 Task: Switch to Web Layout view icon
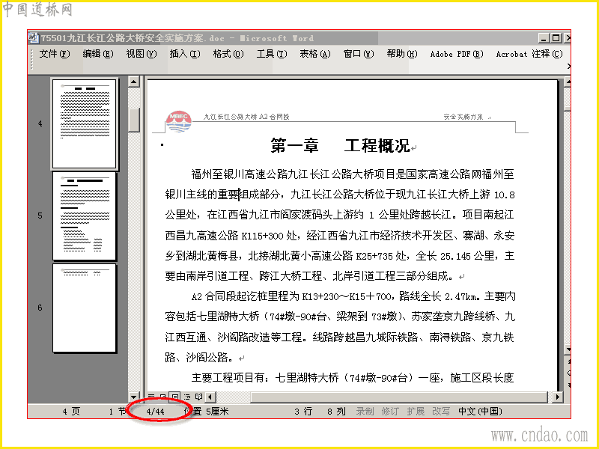(162, 397)
